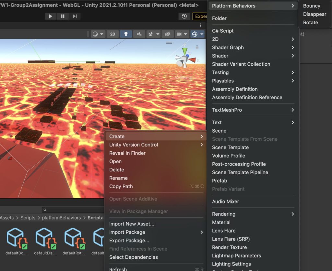This screenshot has width=332, height=271.
Task: Toggle scene audio mute icon
Action: click(x=139, y=34)
